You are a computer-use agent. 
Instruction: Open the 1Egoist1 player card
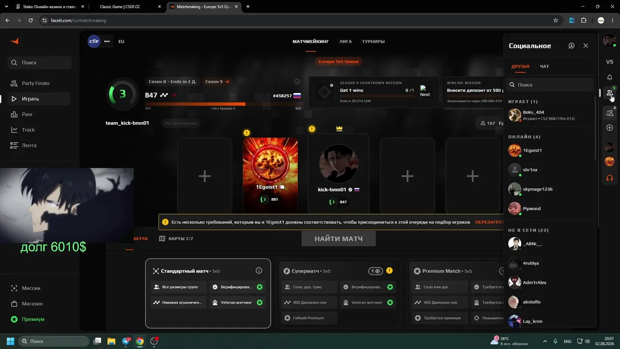pyautogui.click(x=270, y=175)
